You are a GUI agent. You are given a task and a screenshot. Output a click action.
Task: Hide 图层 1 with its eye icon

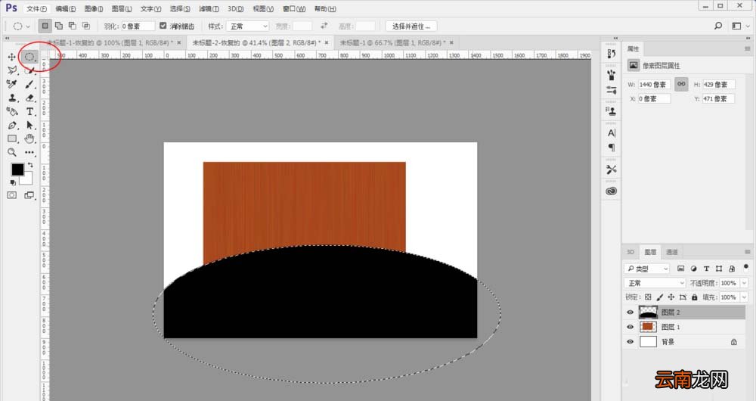[x=630, y=327]
